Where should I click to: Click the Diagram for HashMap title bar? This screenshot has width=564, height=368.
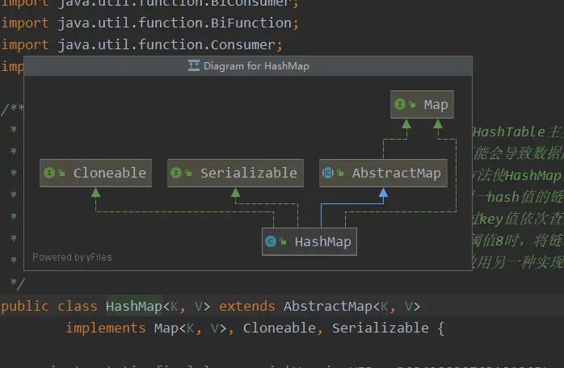click(x=248, y=65)
